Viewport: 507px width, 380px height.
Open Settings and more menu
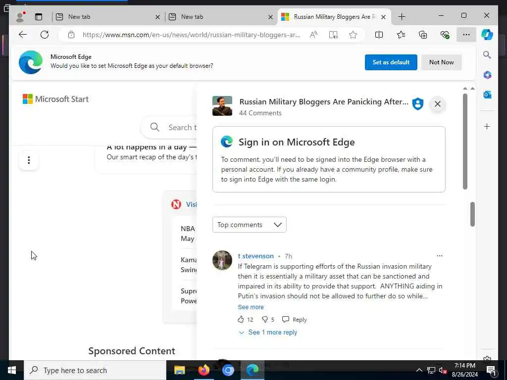pos(466,35)
